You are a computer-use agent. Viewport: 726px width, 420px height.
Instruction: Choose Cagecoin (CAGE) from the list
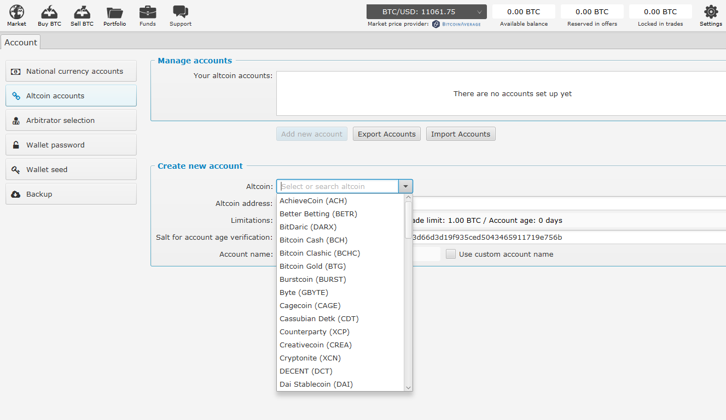coord(340,306)
